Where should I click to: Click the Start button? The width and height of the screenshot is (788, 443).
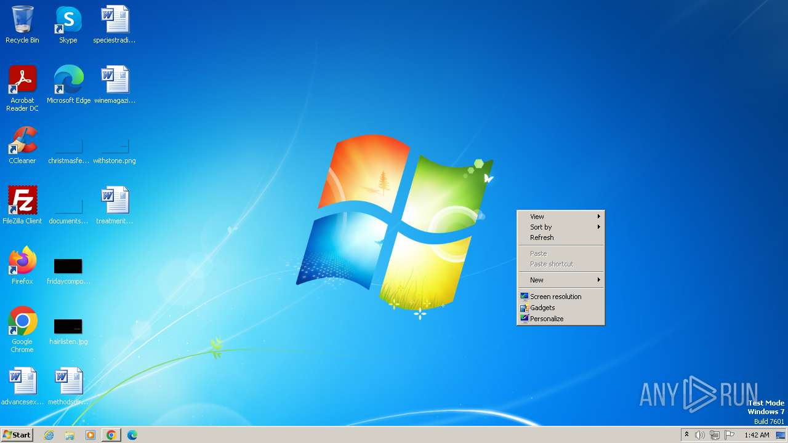pos(17,435)
